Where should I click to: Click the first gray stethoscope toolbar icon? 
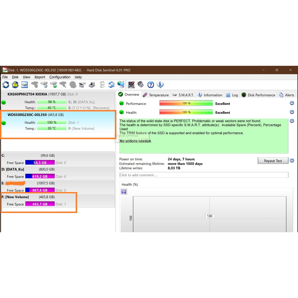[x=35, y=85]
